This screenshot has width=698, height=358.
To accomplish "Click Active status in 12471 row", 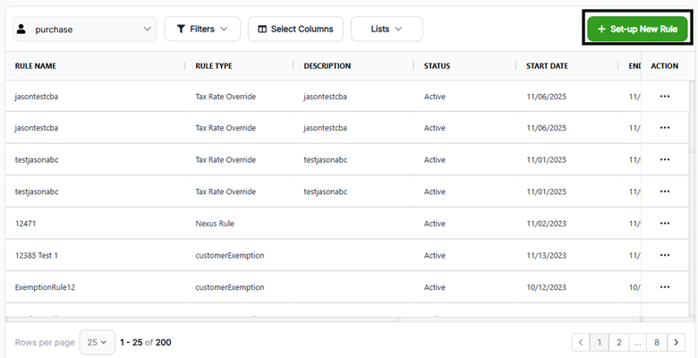I will click(x=435, y=224).
